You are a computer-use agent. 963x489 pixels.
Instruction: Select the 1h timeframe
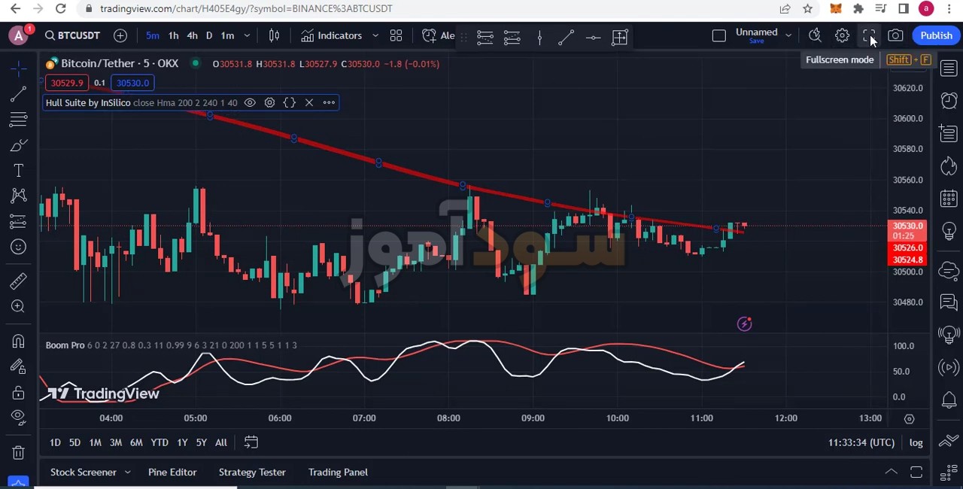click(173, 35)
